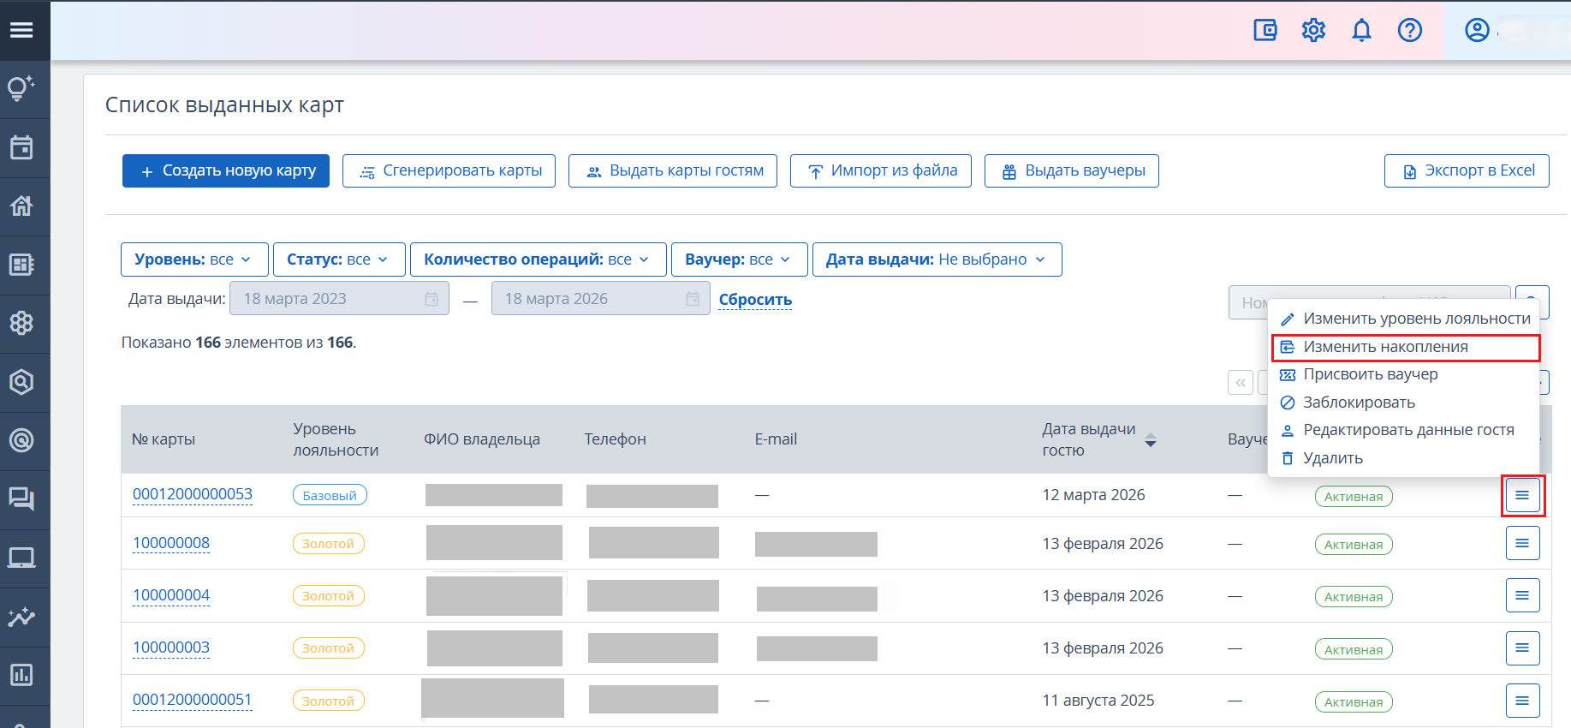The height and width of the screenshot is (728, 1571).
Task: Expand the Уровень filter dropdown
Action: [193, 260]
